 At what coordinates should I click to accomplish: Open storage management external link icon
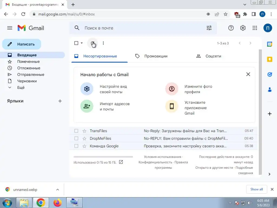tap(121, 162)
